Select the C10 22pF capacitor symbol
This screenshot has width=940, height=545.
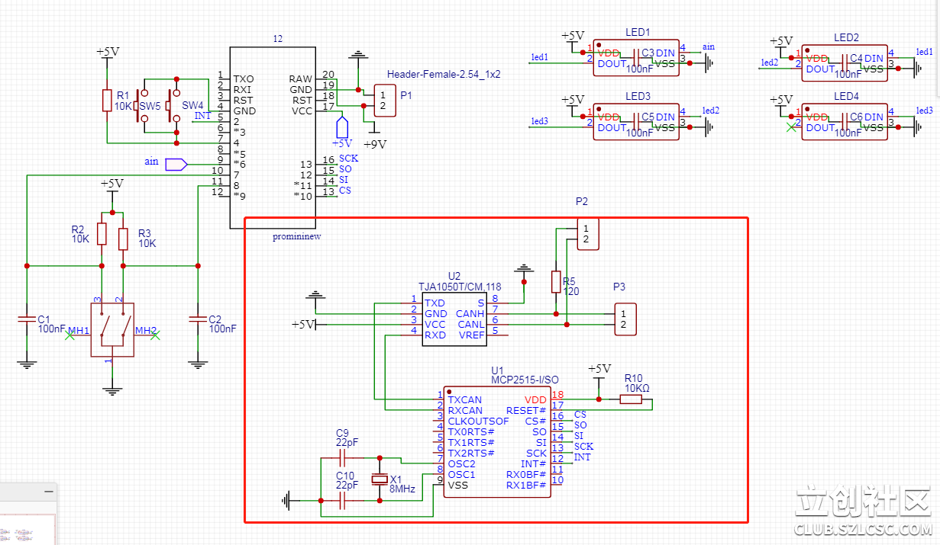click(x=341, y=500)
